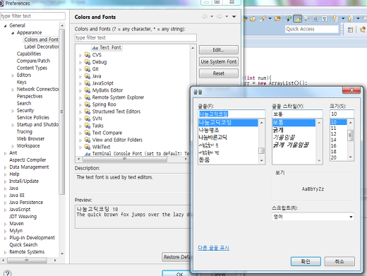
Task: Select Colors and Fonts in the preferences tree
Action: coord(41,40)
